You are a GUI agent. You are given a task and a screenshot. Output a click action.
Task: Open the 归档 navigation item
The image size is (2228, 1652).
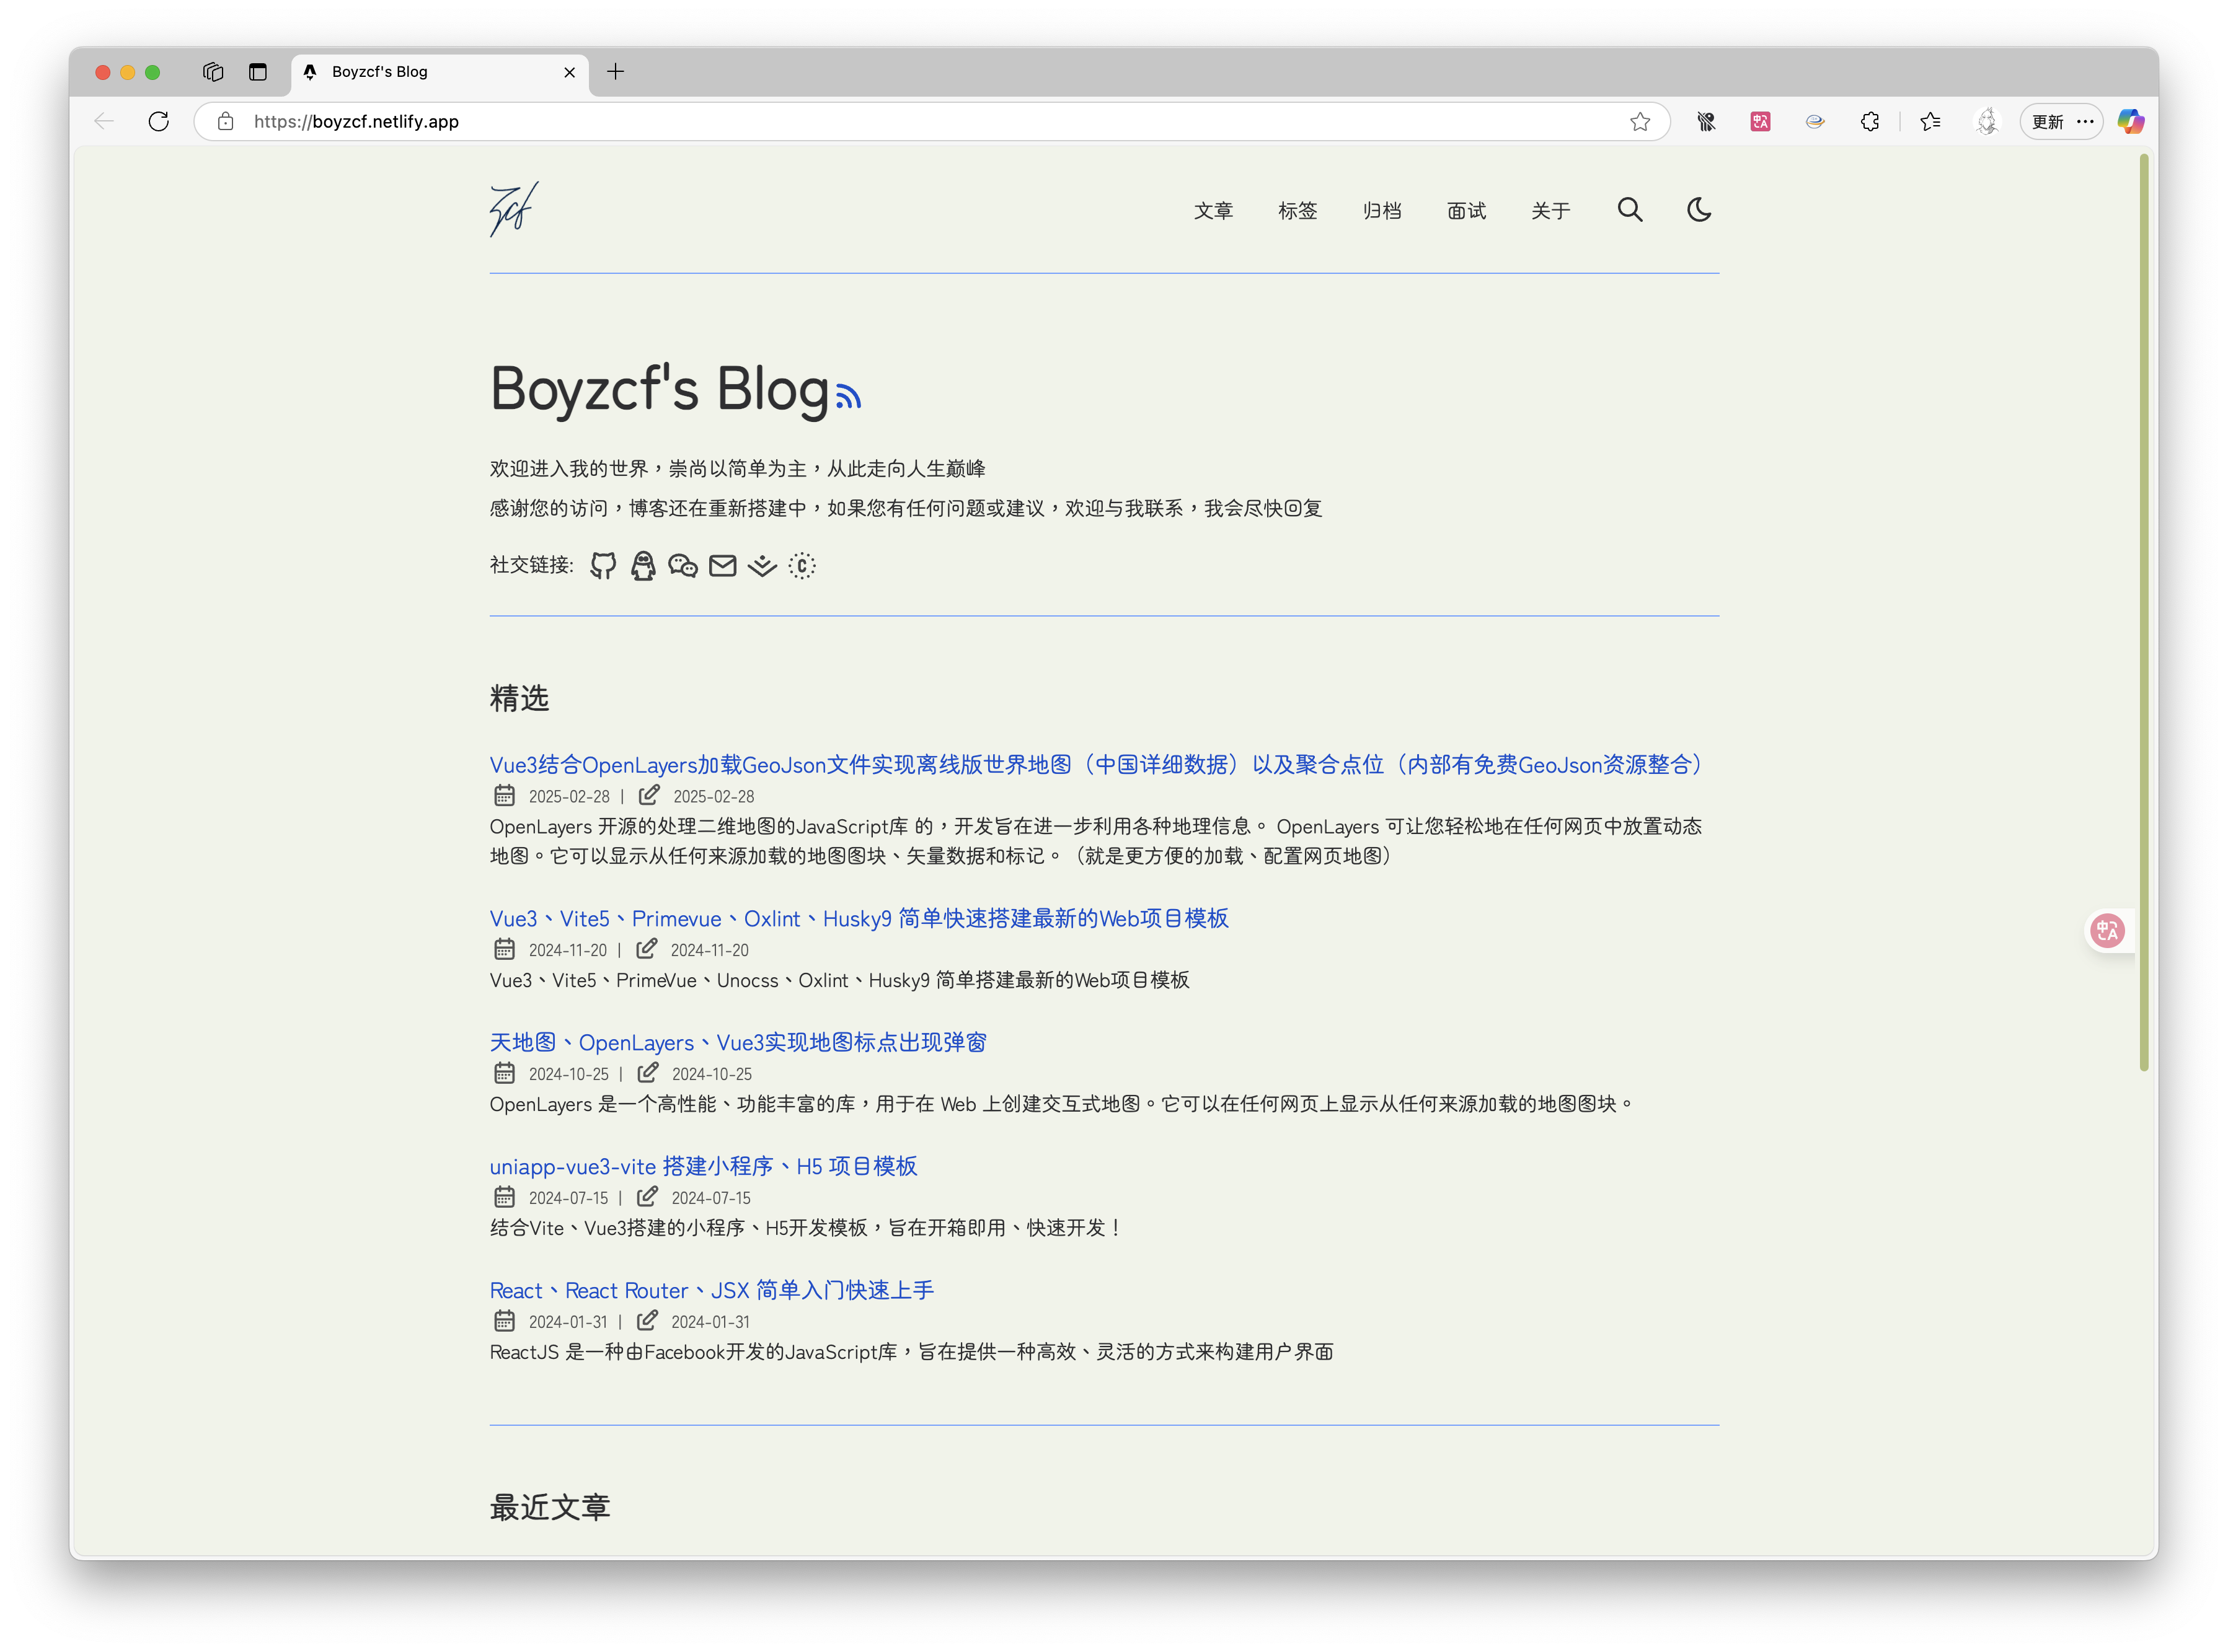[x=1382, y=211]
